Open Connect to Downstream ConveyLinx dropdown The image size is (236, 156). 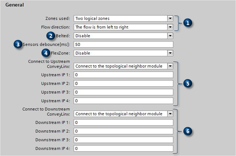pos(170,113)
